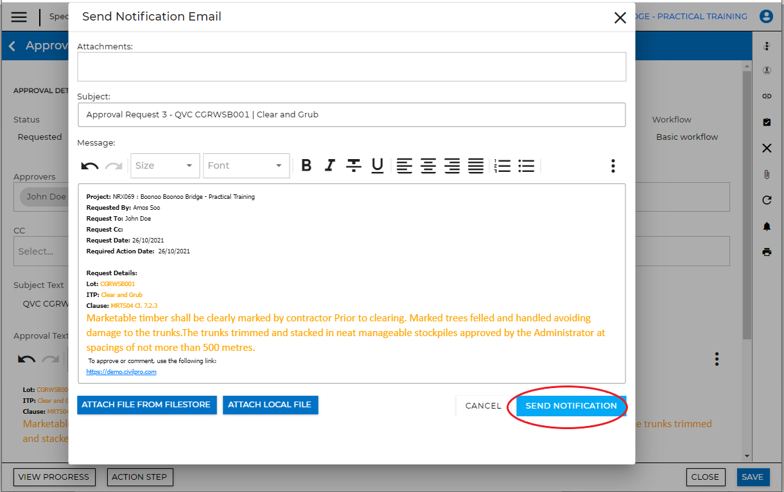Image resolution: width=784 pixels, height=492 pixels.
Task: Insert bulleted list in message
Action: (527, 165)
